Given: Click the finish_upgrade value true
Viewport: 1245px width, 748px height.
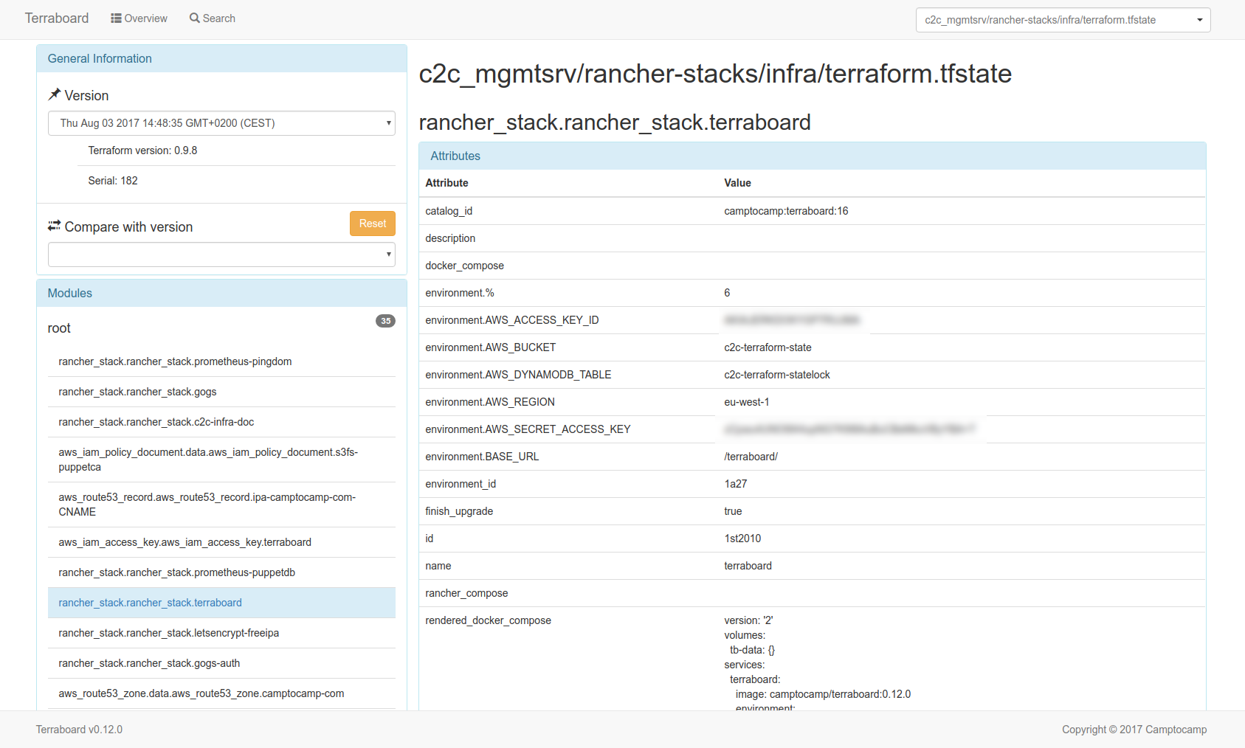Looking at the screenshot, I should (733, 511).
